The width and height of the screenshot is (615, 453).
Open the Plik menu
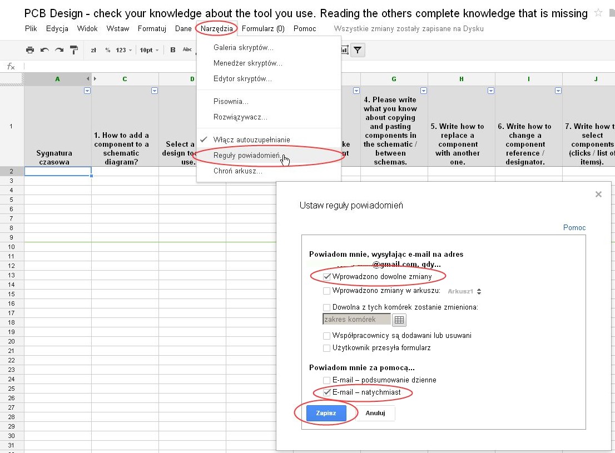point(31,29)
